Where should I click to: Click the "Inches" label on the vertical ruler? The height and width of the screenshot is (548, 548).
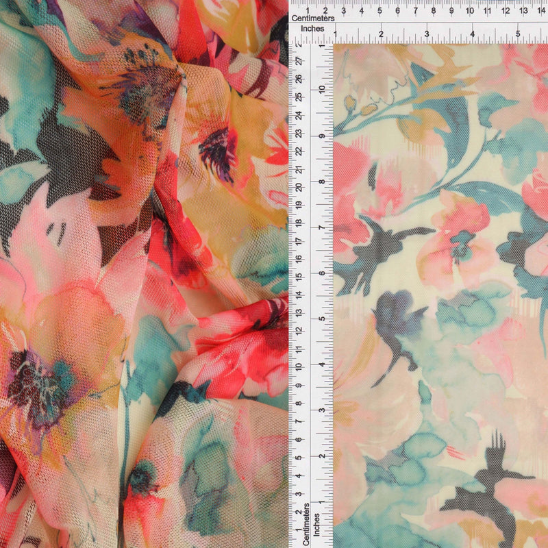coord(316,525)
